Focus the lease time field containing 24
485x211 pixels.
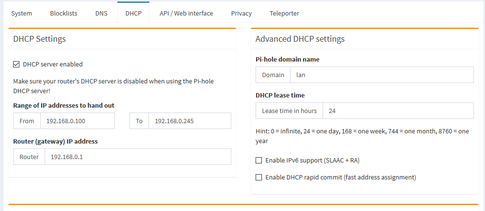[x=398, y=111]
